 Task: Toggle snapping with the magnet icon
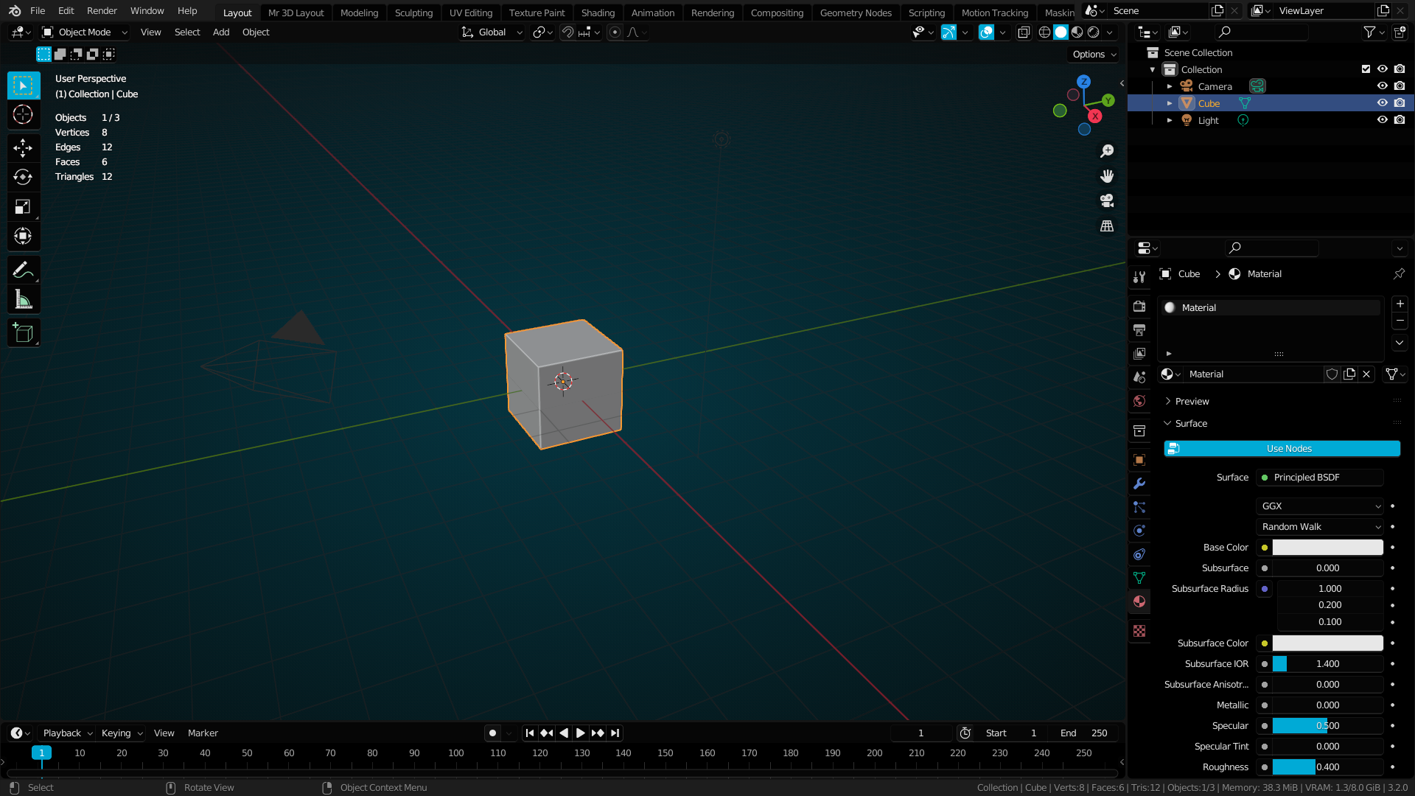click(567, 32)
